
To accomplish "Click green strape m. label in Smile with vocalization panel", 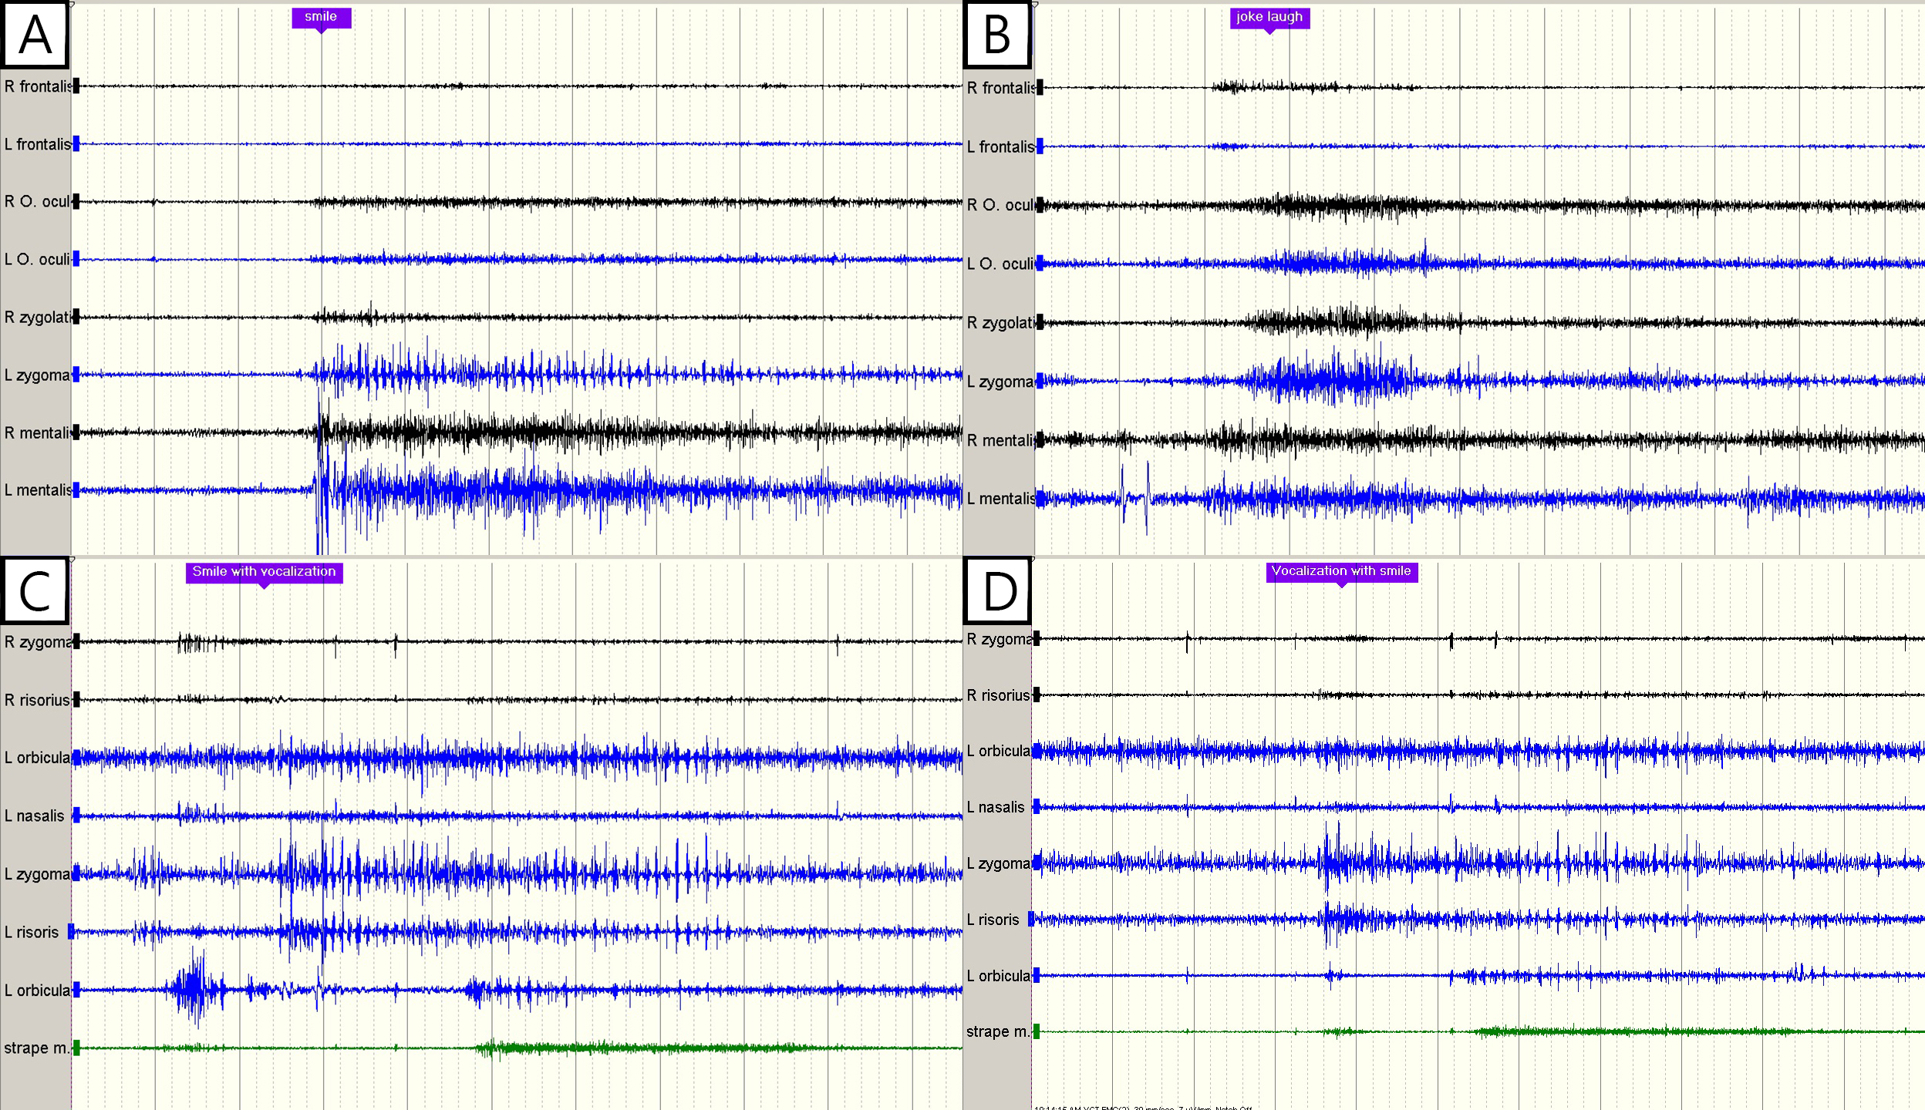I will (x=36, y=1048).
